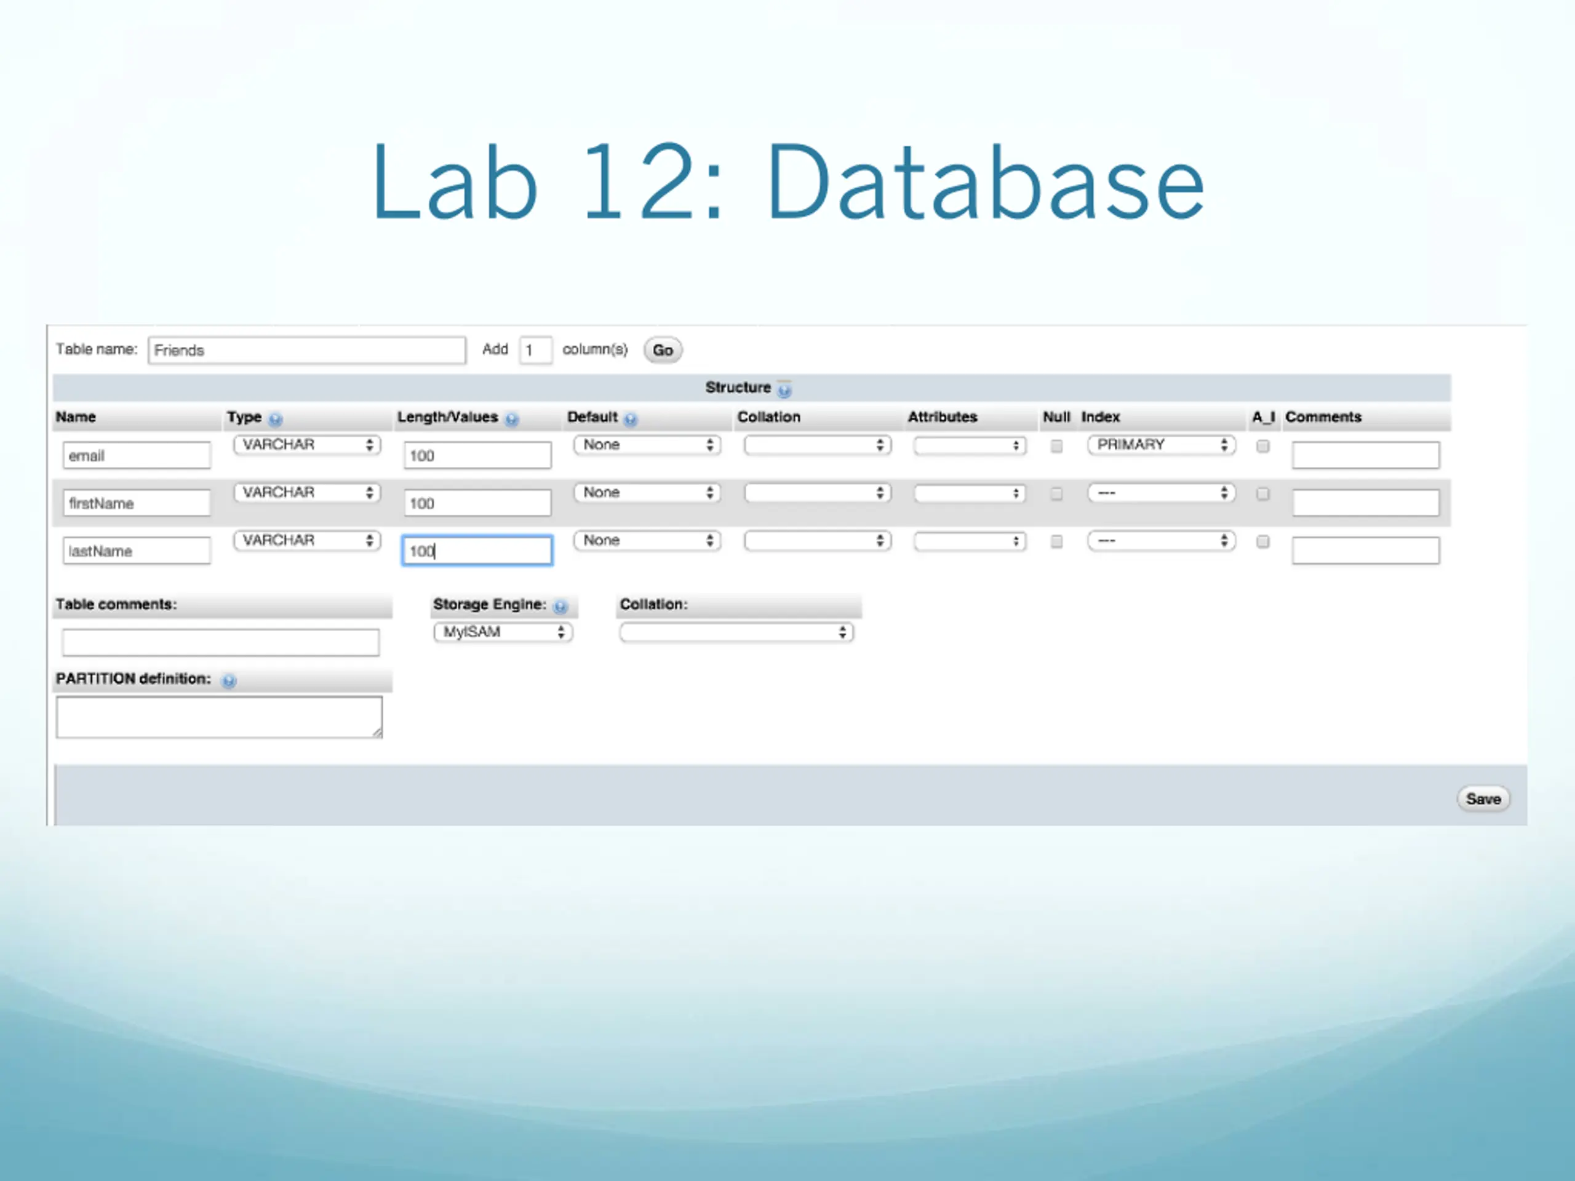Screen dimensions: 1575x1181
Task: Open the PRIMARY index dropdown for email
Action: (1162, 445)
